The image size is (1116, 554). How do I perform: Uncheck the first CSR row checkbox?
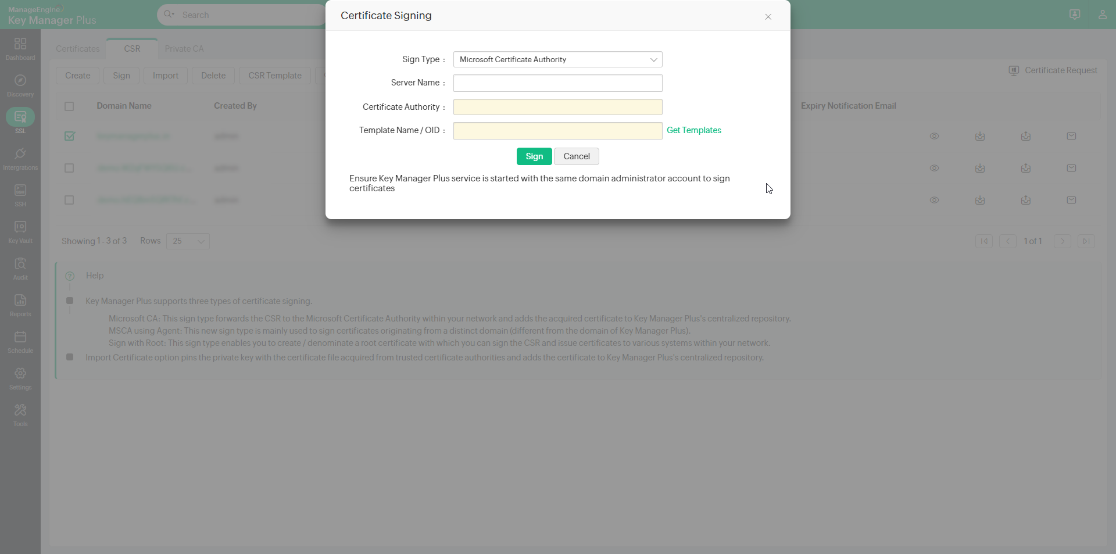70,136
